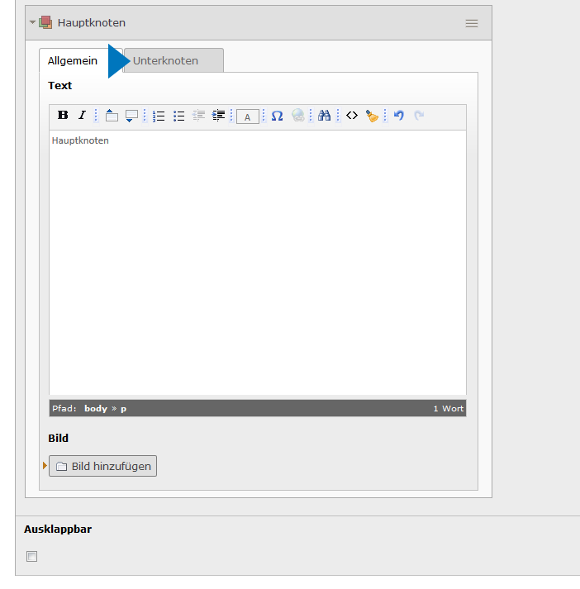The height and width of the screenshot is (589, 580).
Task: Expand the arrow beside Bild hinzufügen
Action: click(45, 466)
